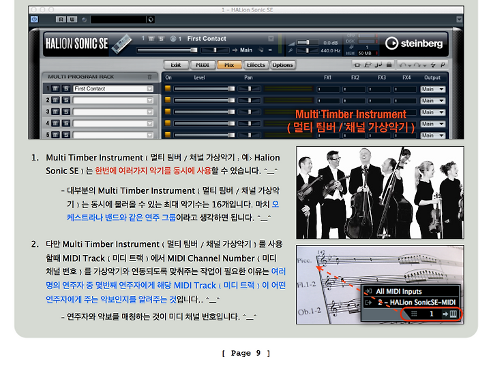Screen dimensions: 491x370
Task: Toggle the R read automation button
Action: point(61,19)
